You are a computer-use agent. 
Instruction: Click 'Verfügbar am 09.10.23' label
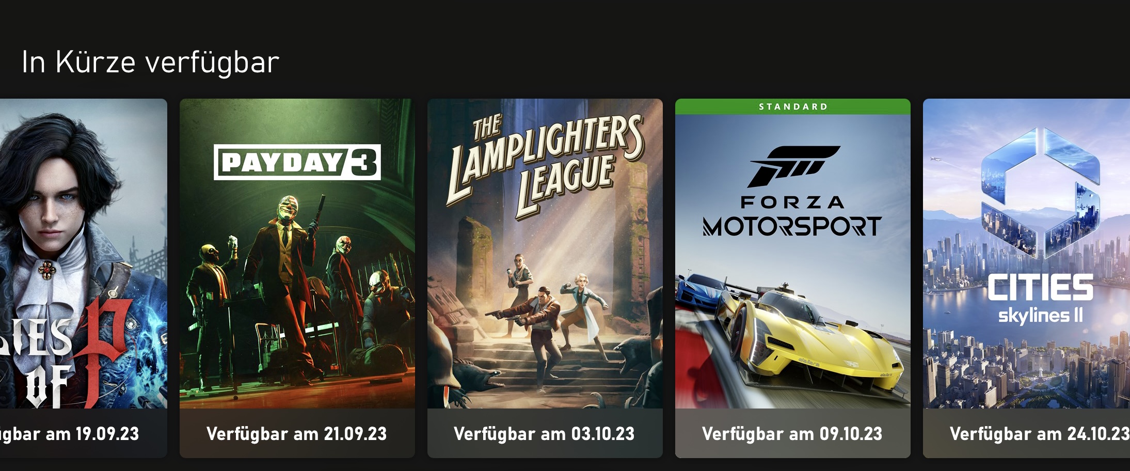coord(792,434)
